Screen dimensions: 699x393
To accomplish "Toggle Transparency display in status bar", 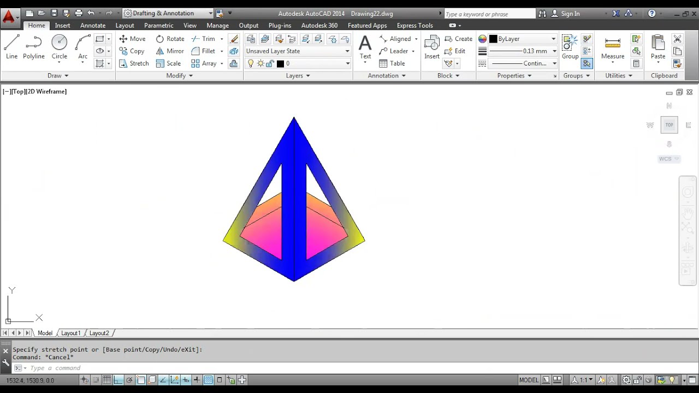I will click(208, 380).
